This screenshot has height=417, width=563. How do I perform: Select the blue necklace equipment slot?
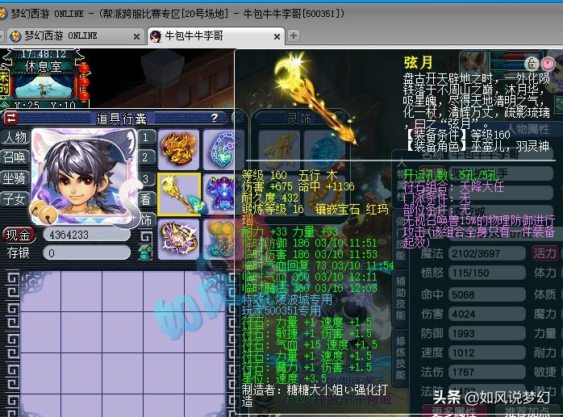click(219, 148)
